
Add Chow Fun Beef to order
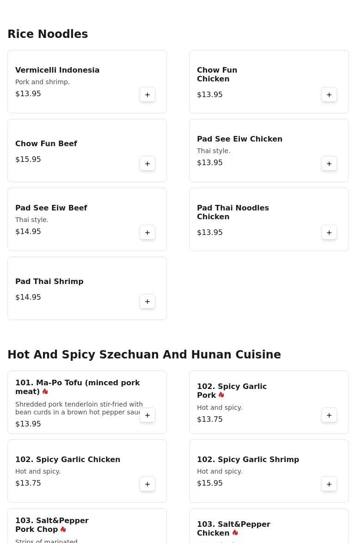tap(147, 164)
